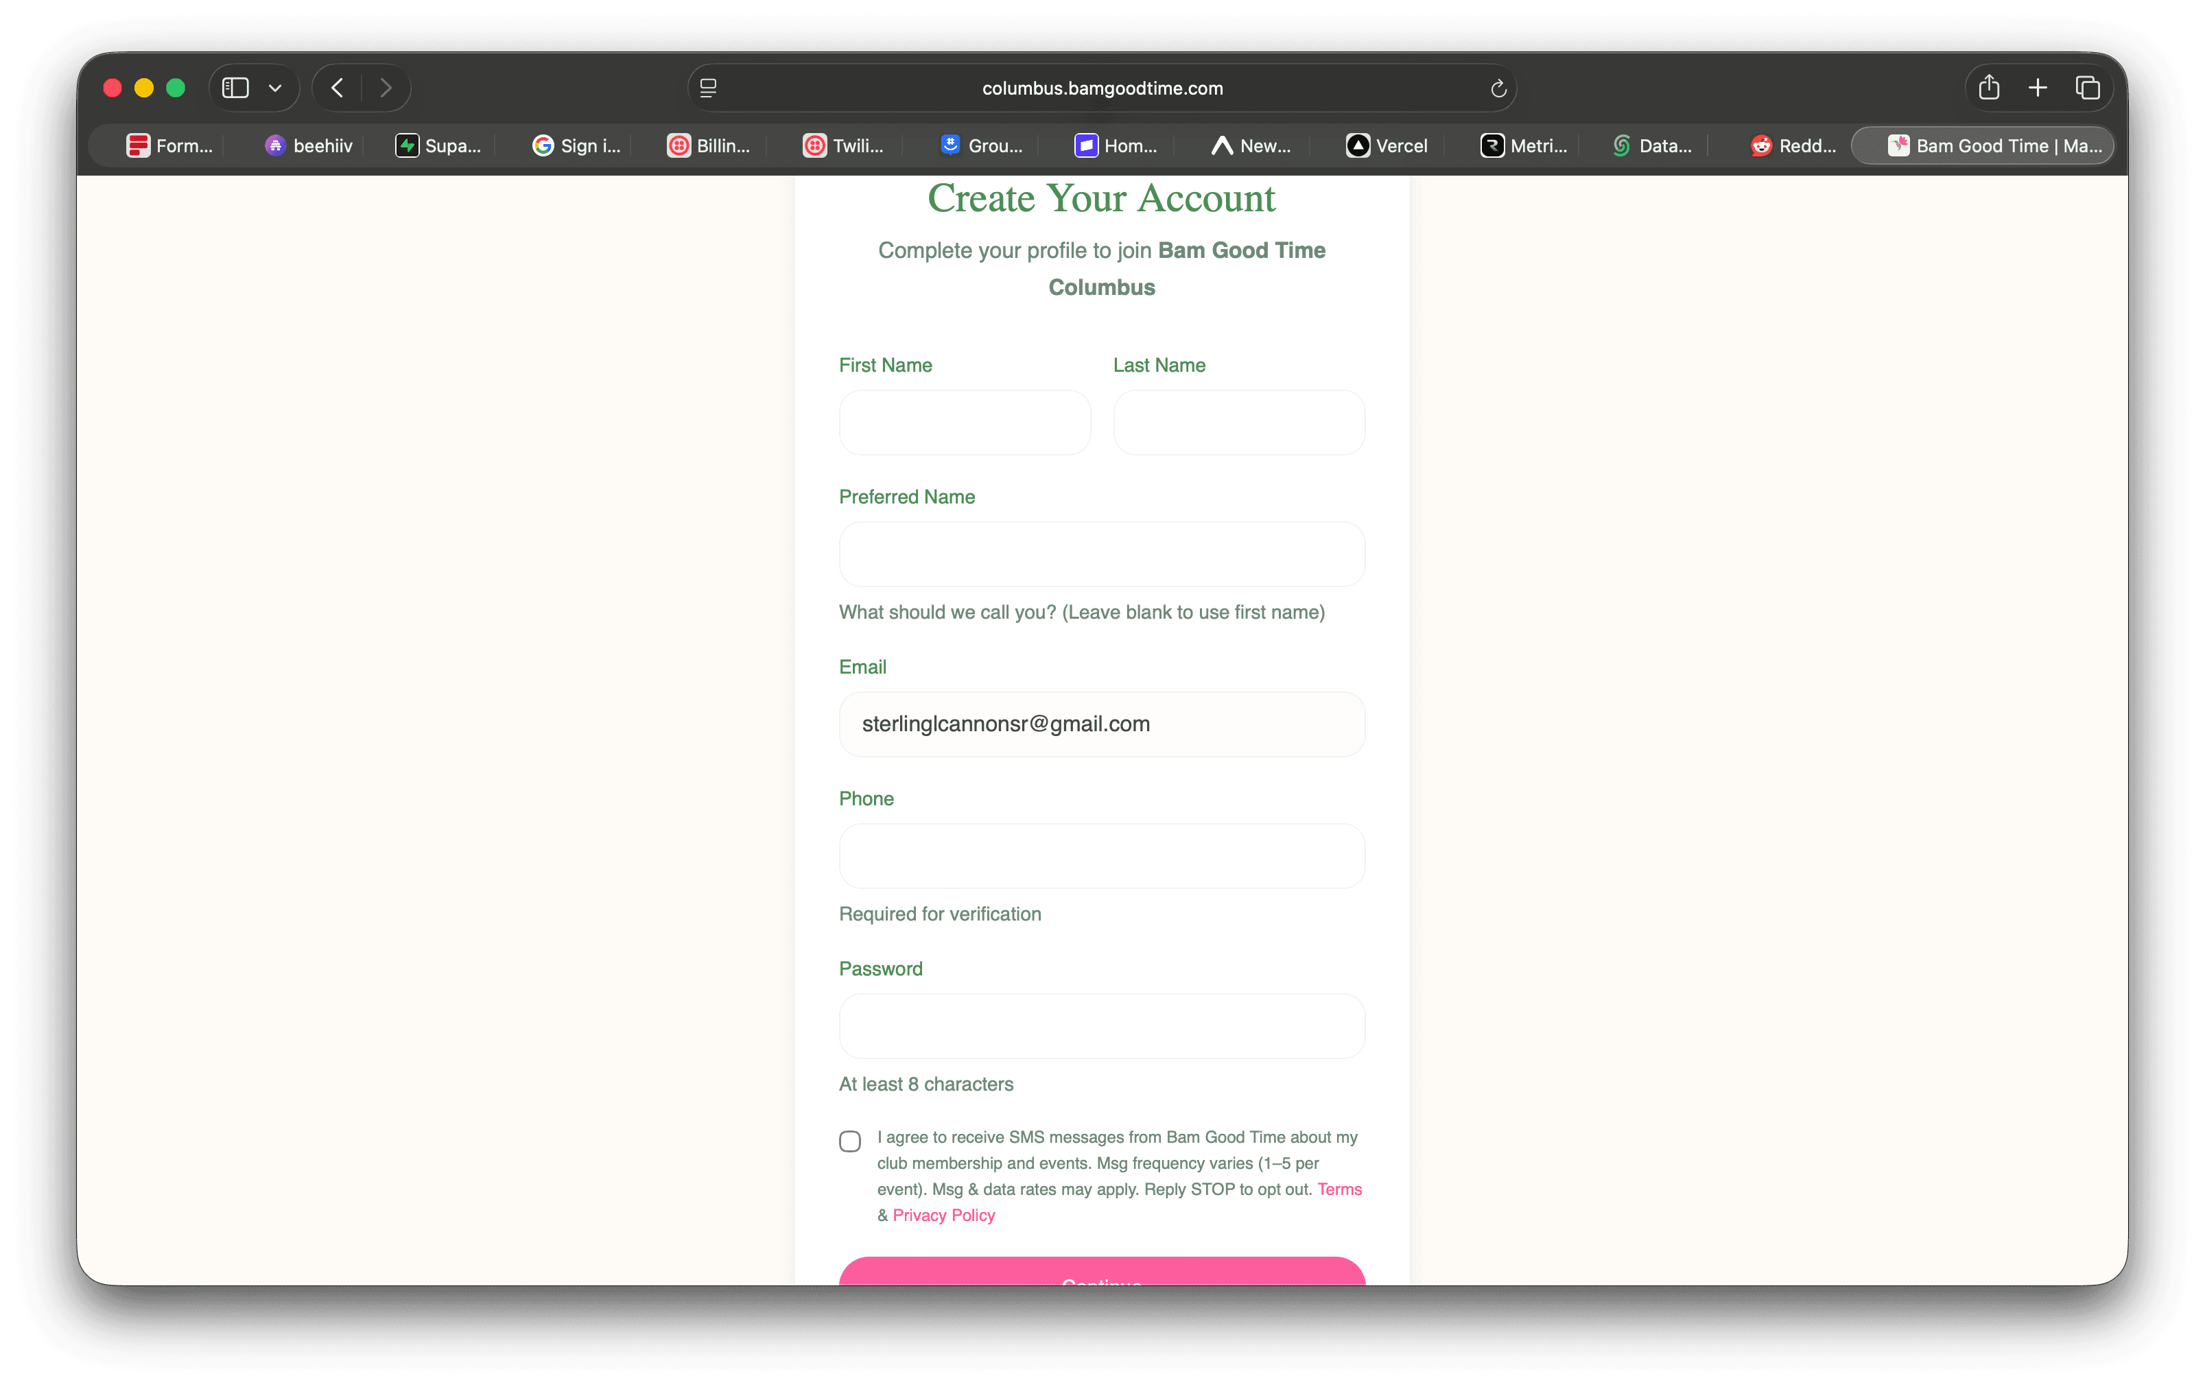Open the page reader icon in address bar
Viewport: 2205px width, 1387px height.
tap(708, 88)
